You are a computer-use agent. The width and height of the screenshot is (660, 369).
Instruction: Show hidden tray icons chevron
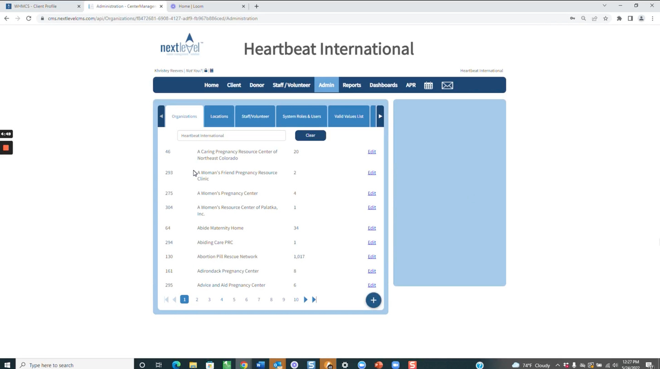558,365
